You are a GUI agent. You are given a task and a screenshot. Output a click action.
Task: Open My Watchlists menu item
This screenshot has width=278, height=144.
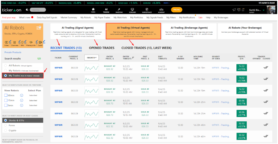click(x=120, y=17)
